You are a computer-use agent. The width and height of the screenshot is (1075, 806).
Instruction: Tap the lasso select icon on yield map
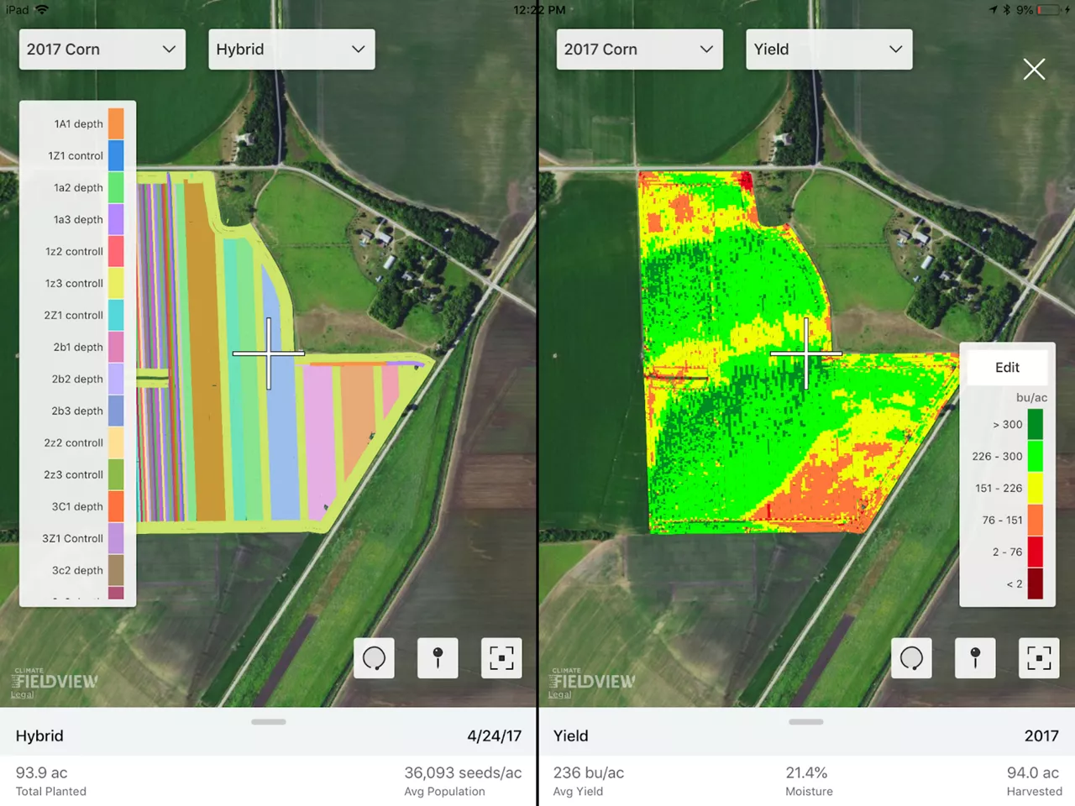911,658
